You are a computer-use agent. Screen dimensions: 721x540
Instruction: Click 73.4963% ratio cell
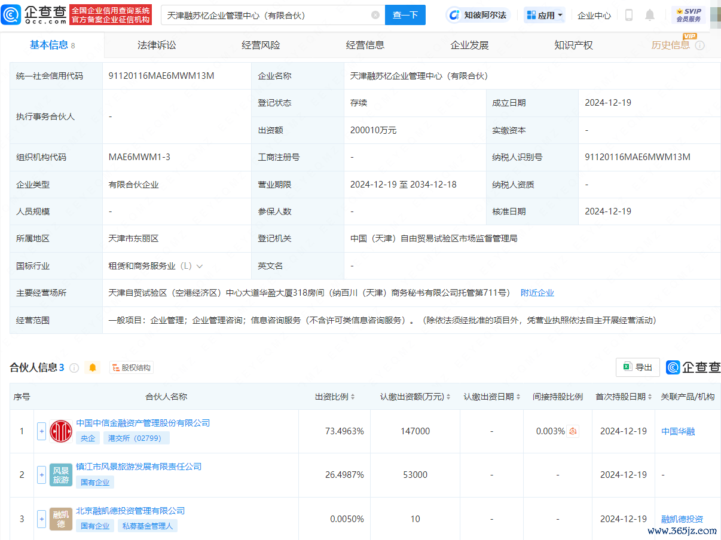(x=344, y=431)
